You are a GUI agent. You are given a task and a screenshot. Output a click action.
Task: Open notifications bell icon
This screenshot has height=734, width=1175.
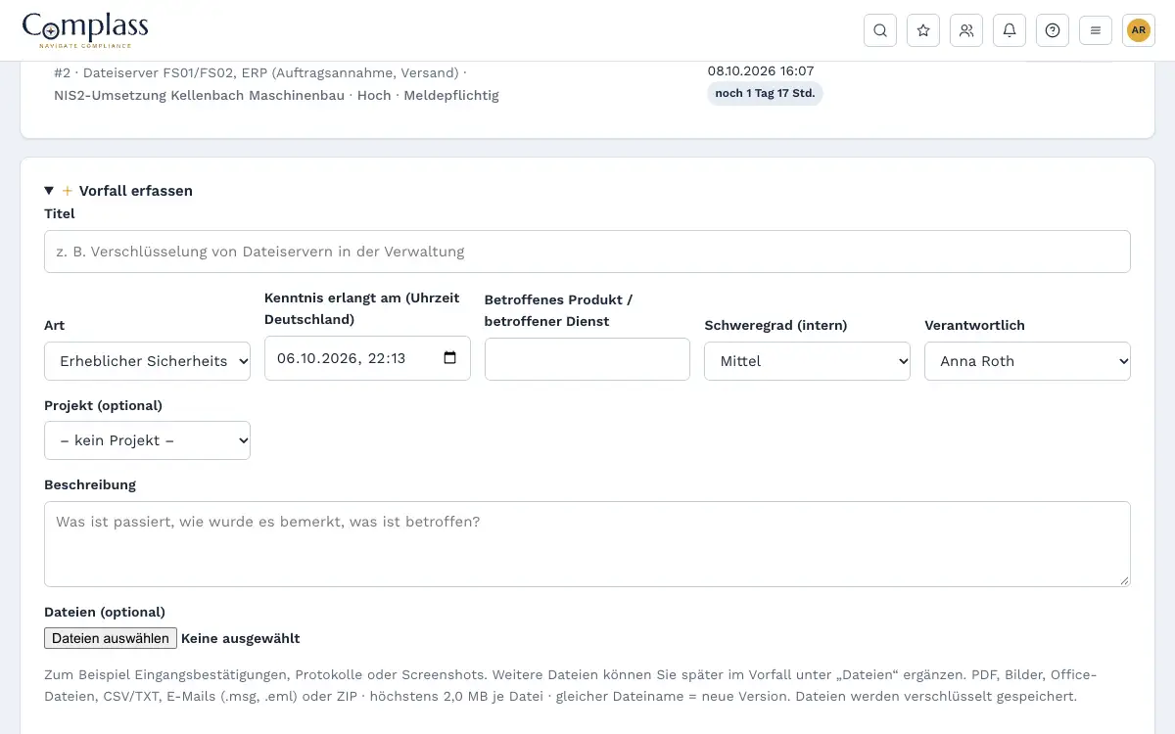pos(1010,30)
